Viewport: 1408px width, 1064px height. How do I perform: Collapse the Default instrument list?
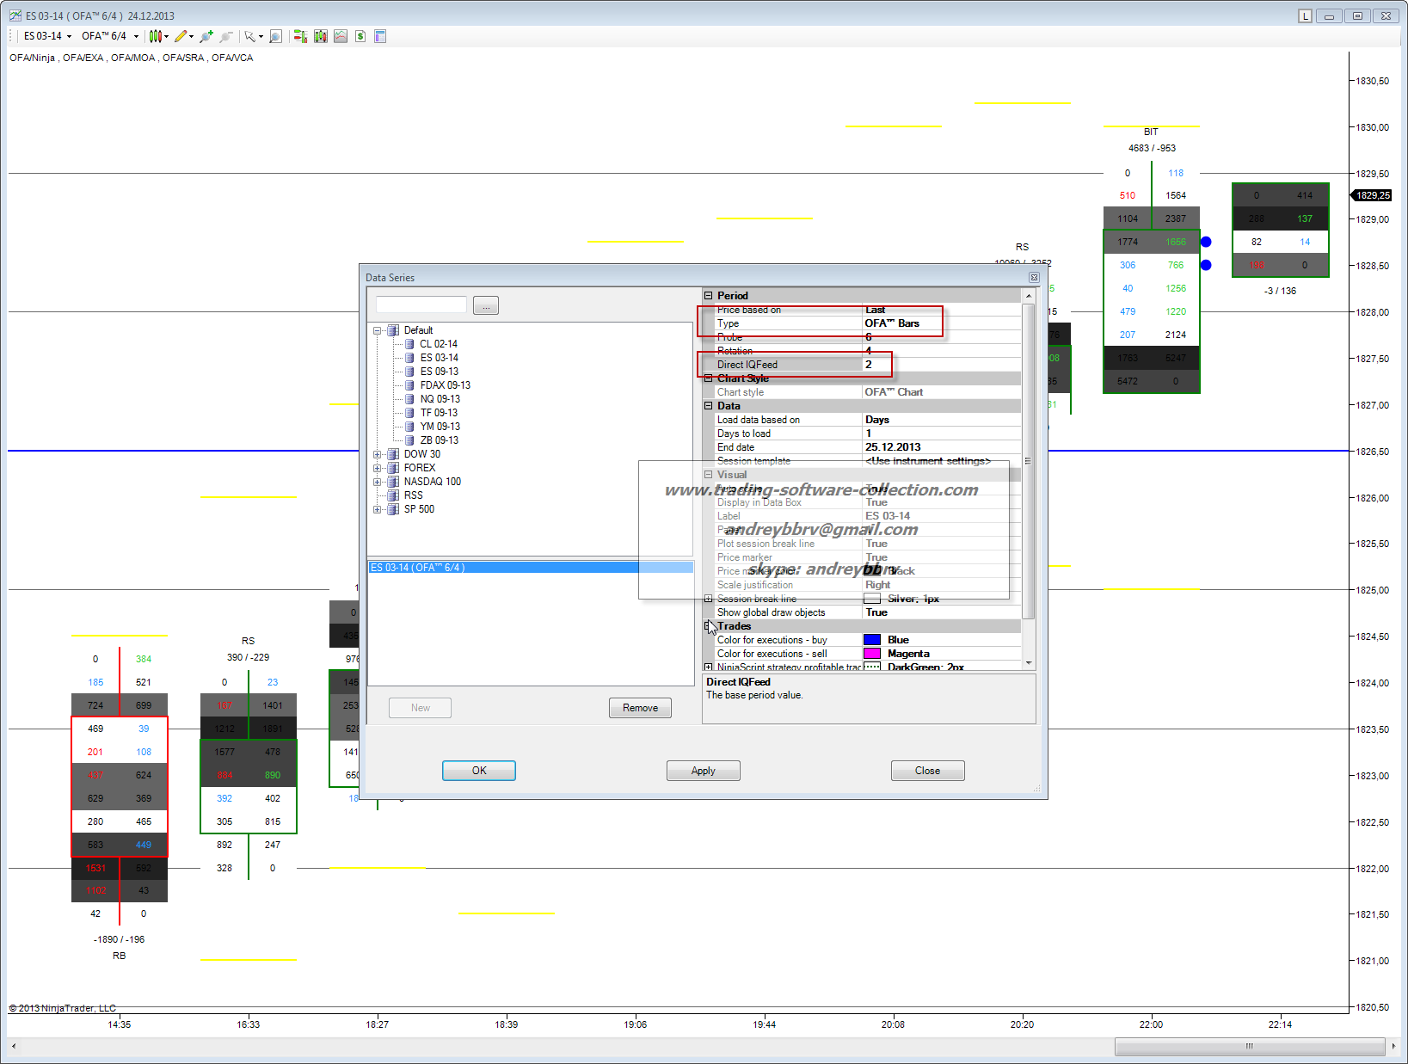377,330
